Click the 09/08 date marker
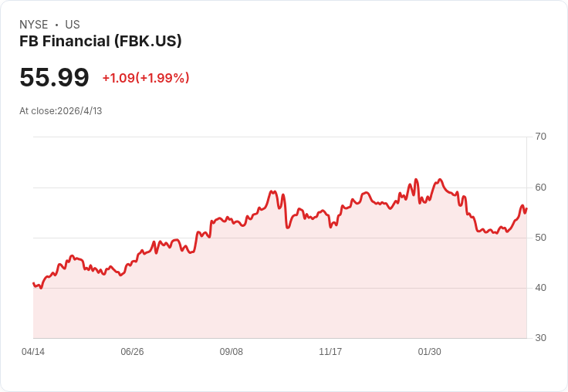The height and width of the screenshot is (392, 568). tap(232, 352)
